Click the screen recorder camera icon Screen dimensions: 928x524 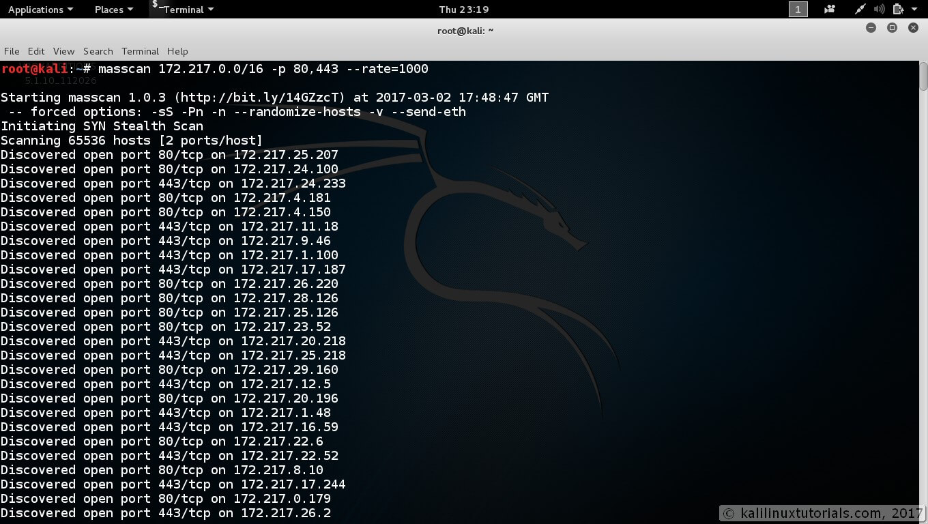coord(830,9)
